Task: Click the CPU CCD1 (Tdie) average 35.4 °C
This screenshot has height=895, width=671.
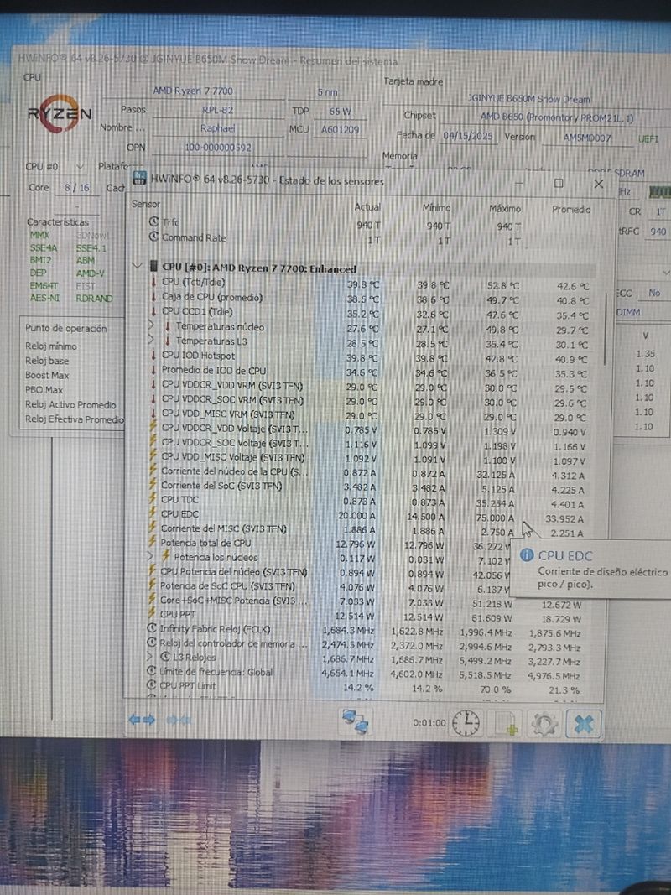Action: [x=573, y=315]
